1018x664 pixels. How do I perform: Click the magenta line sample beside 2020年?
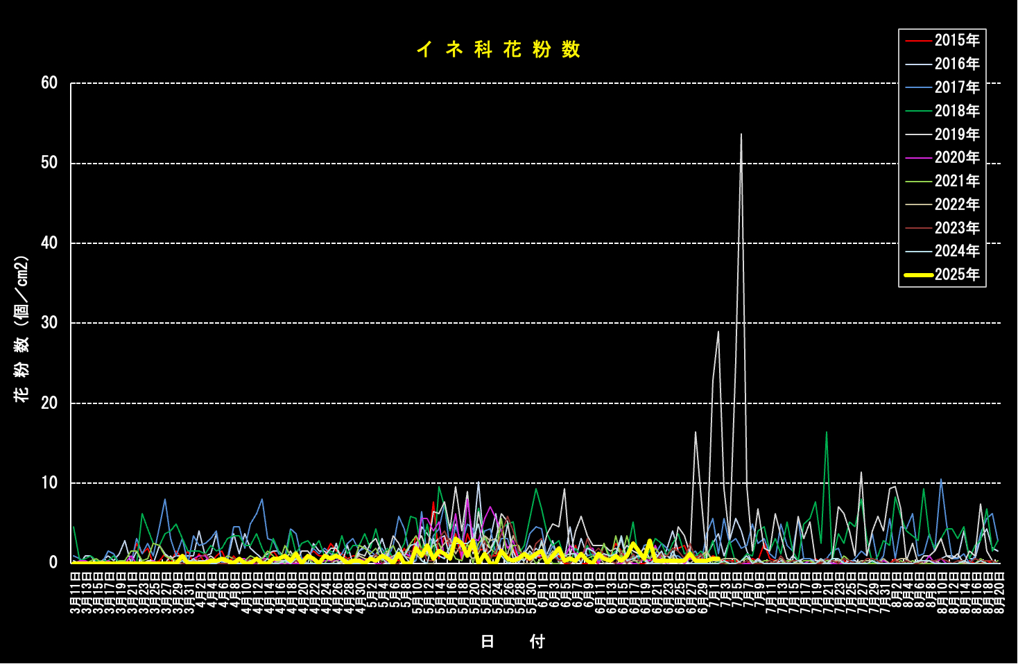918,158
